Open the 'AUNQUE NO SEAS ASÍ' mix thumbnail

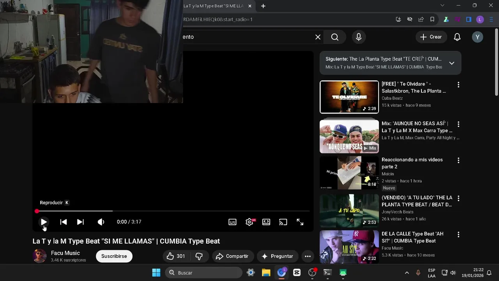349,136
